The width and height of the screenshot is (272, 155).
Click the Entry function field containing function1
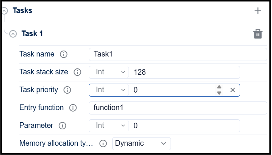178,108
